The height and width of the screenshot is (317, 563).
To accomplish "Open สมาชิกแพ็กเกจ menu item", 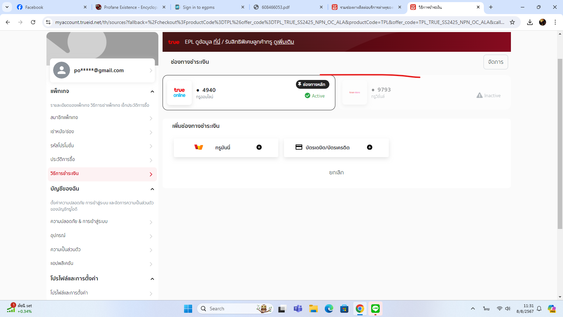I will (x=102, y=118).
